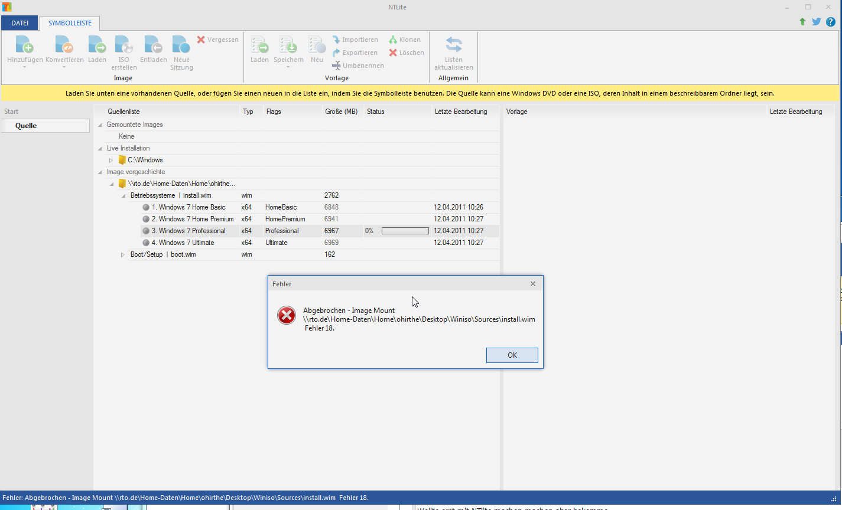The width and height of the screenshot is (842, 510).
Task: Click Importieren in Vorlage group
Action: 355,40
